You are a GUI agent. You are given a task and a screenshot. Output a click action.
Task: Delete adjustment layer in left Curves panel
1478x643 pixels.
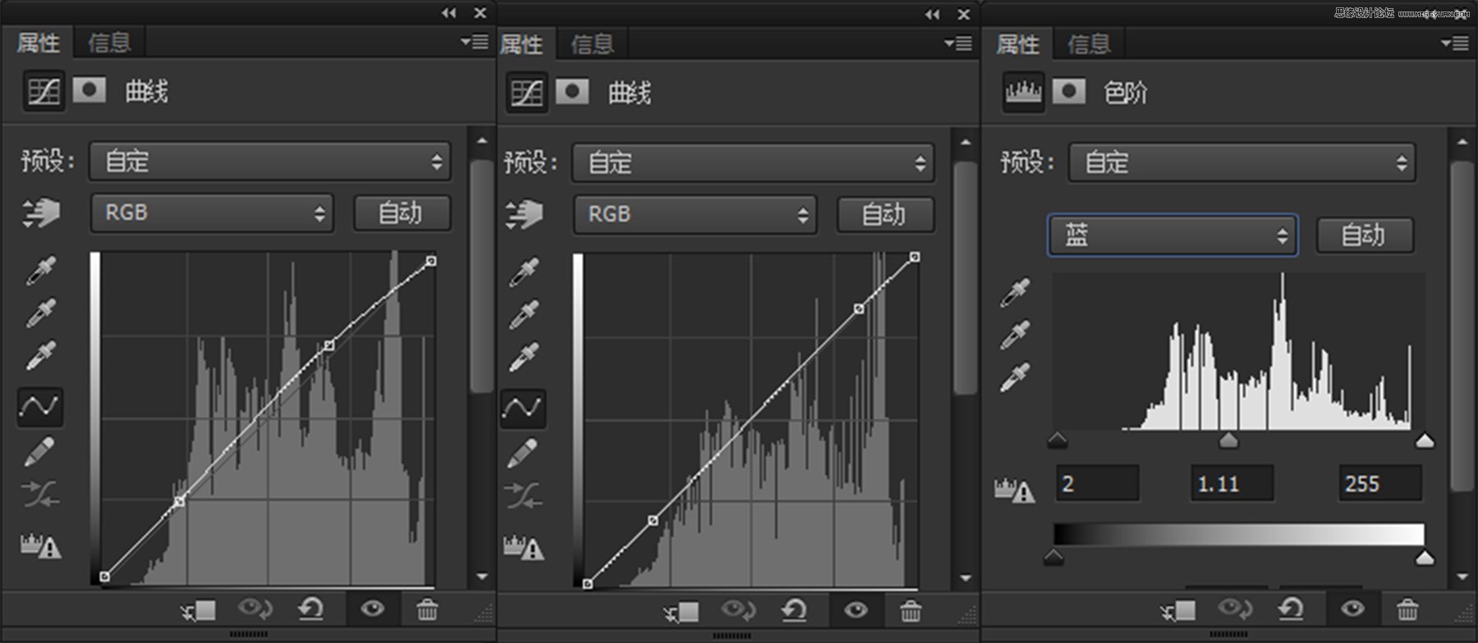point(427,609)
